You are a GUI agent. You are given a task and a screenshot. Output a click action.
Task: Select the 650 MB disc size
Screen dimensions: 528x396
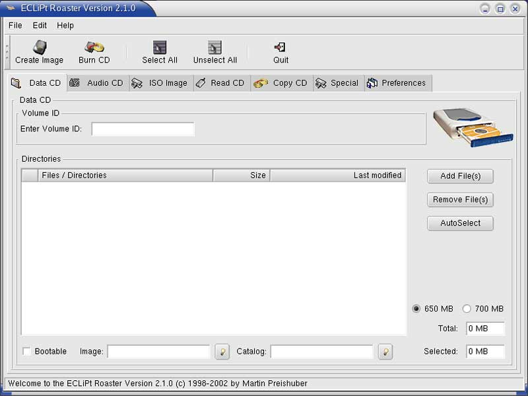coord(416,309)
